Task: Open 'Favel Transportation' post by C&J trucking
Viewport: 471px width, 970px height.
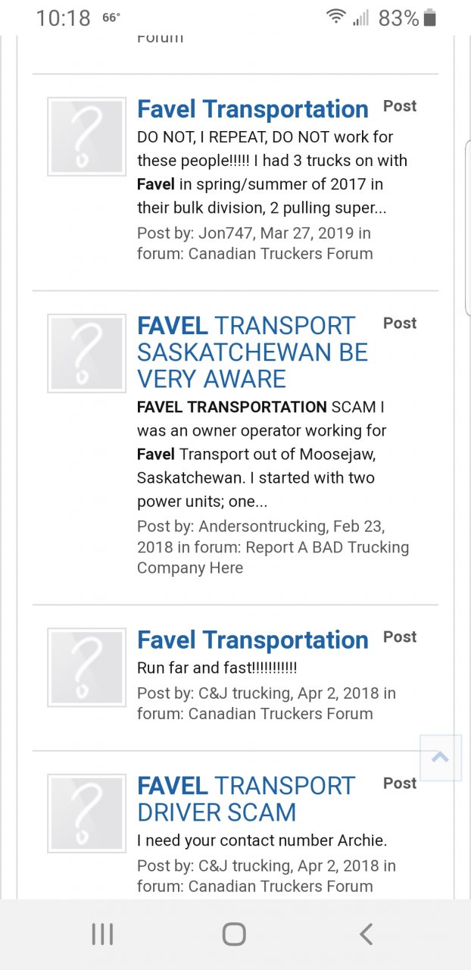Action: point(252,640)
